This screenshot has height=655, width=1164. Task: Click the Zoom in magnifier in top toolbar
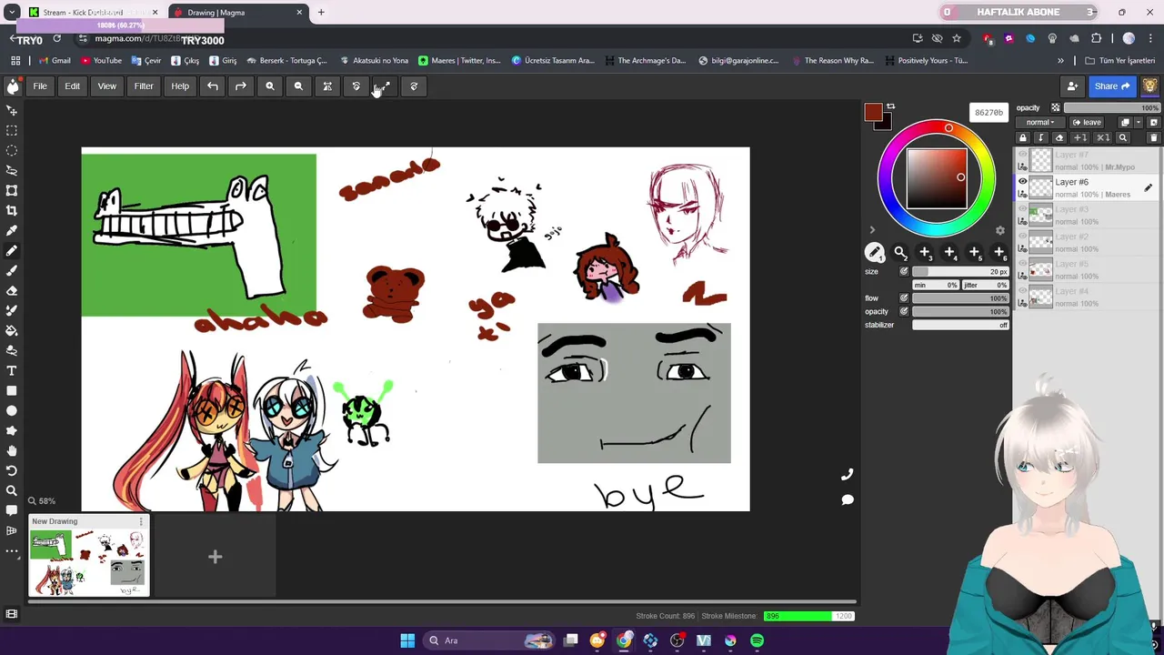(x=269, y=86)
